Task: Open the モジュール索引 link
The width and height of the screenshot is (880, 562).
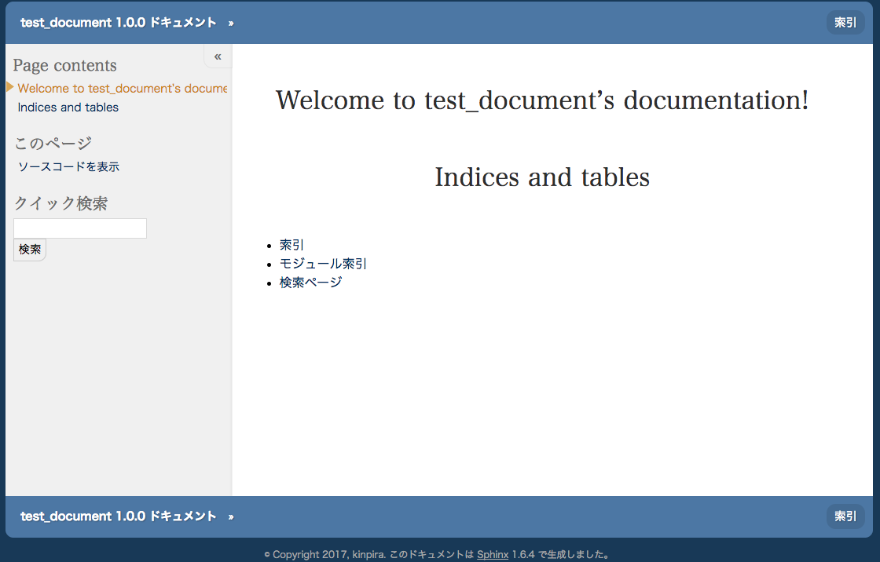Action: [x=322, y=263]
